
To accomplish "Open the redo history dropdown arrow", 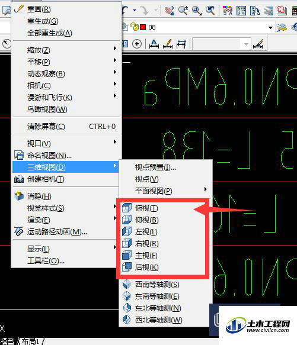I will (x=156, y=10).
